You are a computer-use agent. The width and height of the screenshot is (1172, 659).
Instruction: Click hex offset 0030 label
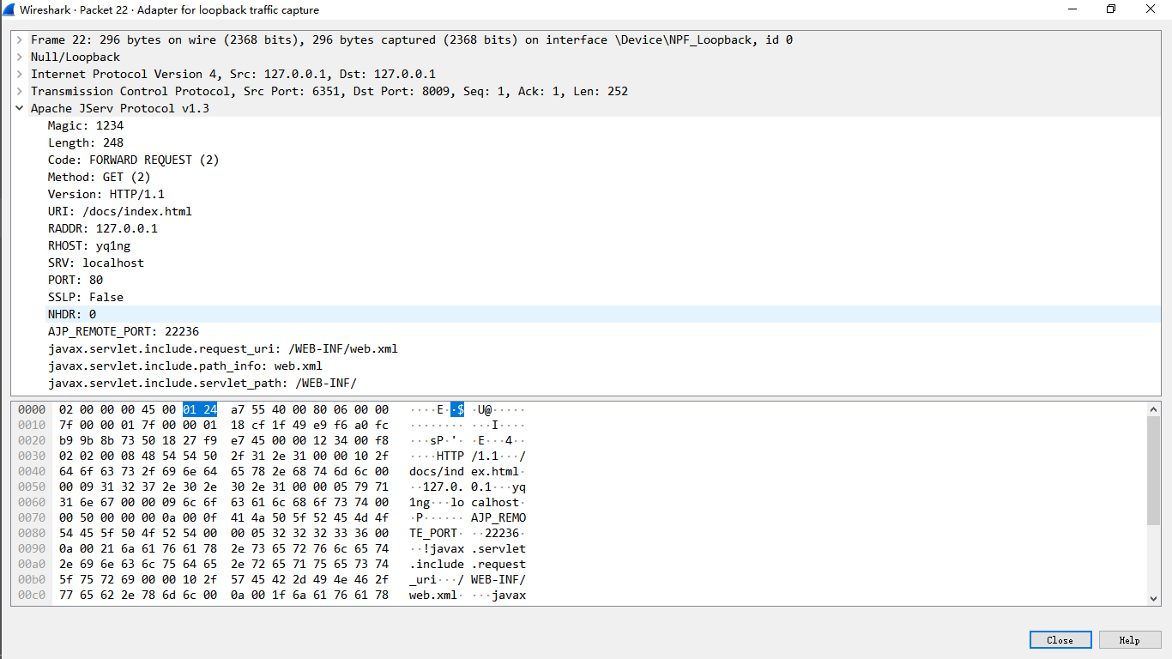(x=32, y=456)
